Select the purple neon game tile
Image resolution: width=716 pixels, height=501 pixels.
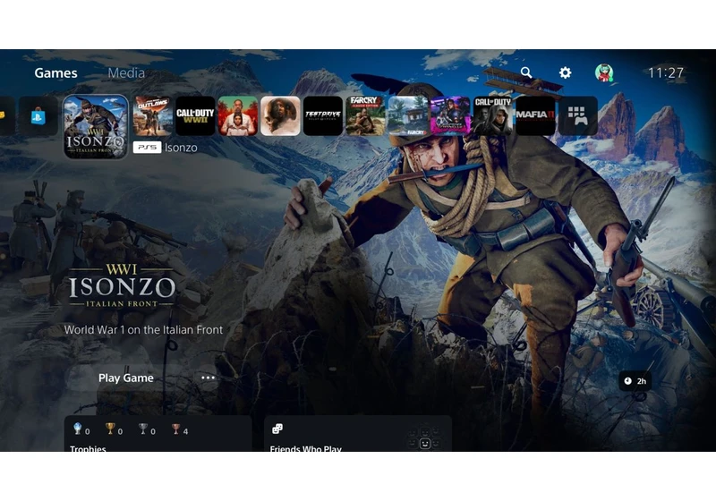[450, 116]
